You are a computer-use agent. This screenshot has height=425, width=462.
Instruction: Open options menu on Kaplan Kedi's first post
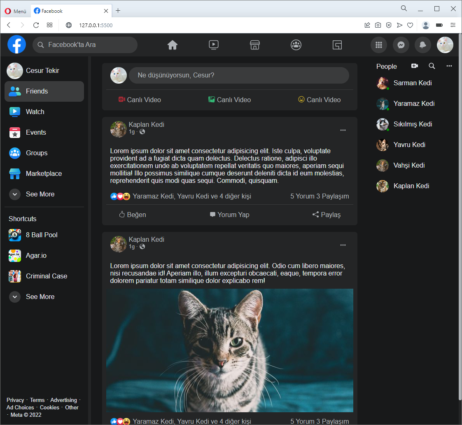tap(343, 130)
